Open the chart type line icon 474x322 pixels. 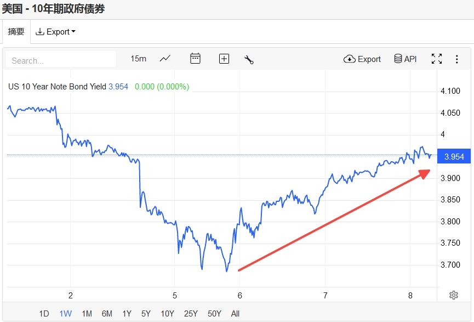point(165,59)
